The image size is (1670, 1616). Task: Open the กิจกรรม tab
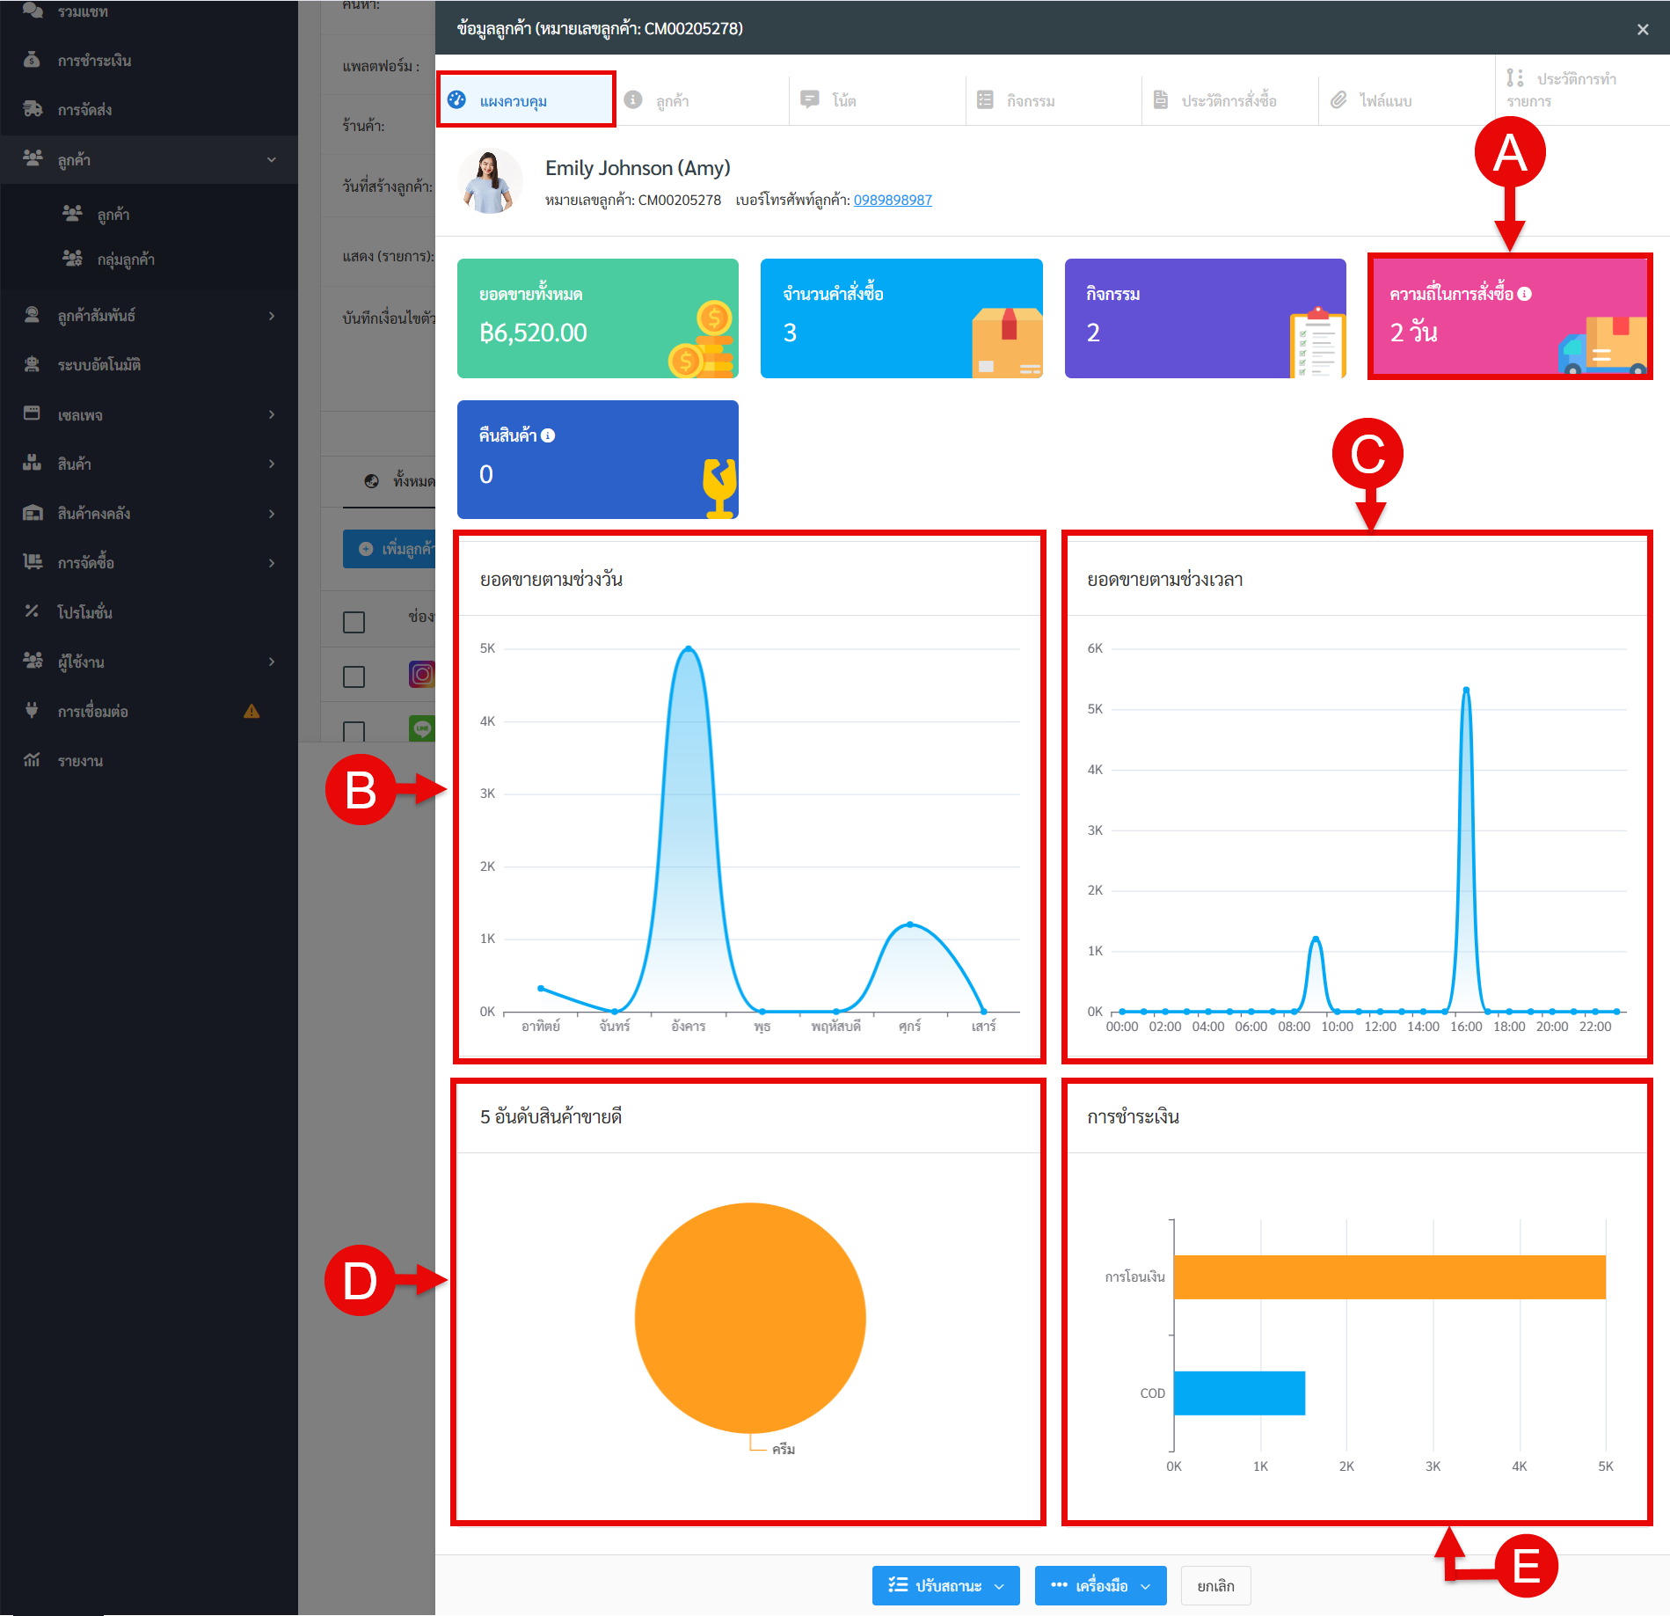tap(1030, 100)
